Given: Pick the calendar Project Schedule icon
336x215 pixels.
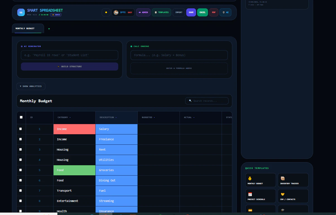Looking at the screenshot, I should 250,194.
